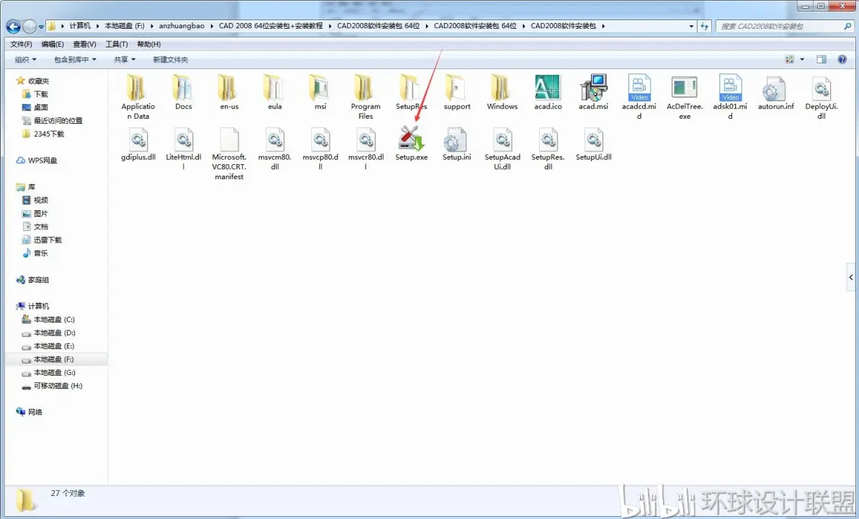Select the Microsoft.VC80.CRT.manifest file
859x519 pixels.
(x=229, y=139)
